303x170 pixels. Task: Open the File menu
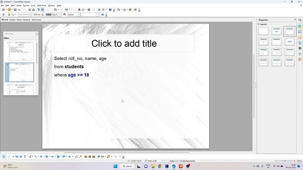tap(2, 6)
